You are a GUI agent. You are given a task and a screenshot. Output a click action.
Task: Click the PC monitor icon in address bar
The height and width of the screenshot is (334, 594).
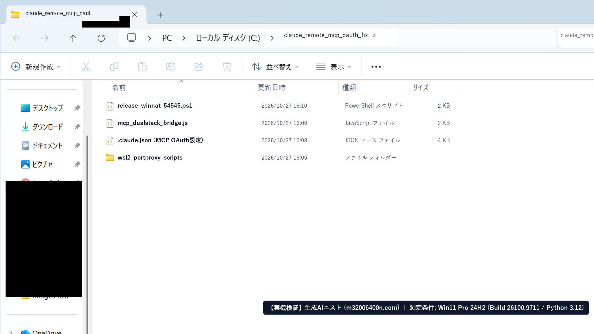pos(131,38)
